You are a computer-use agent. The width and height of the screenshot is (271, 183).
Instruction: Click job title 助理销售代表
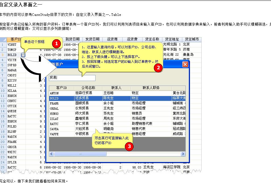(x=142, y=124)
